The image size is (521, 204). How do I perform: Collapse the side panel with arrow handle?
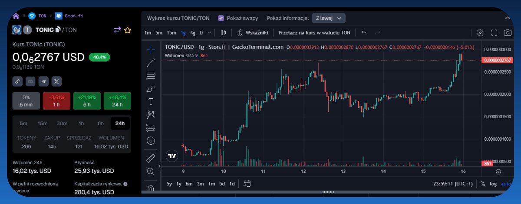159,166
